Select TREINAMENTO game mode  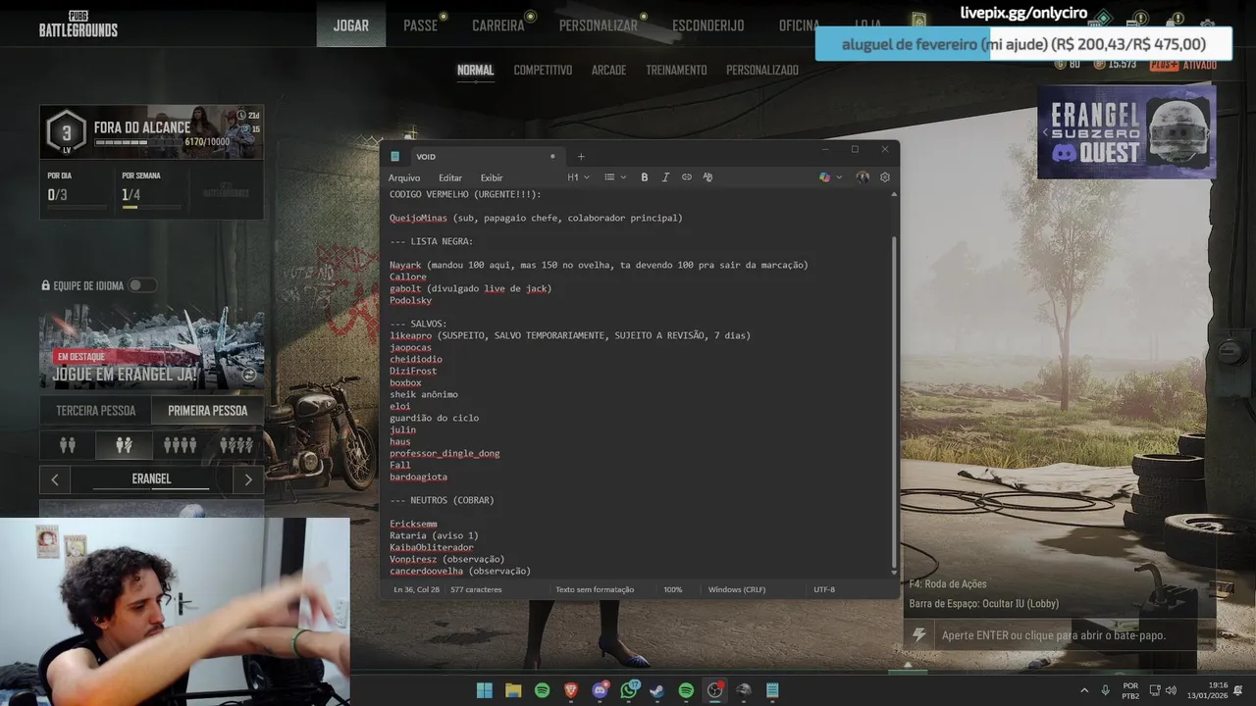676,71
